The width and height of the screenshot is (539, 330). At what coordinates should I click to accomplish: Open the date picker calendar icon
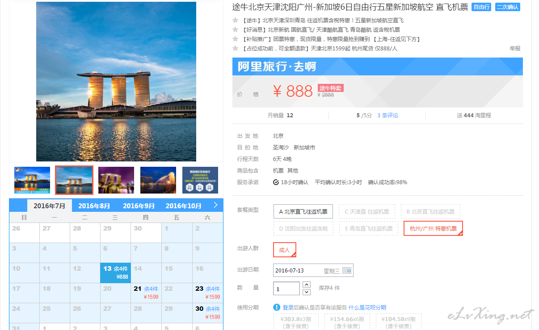[x=347, y=270]
